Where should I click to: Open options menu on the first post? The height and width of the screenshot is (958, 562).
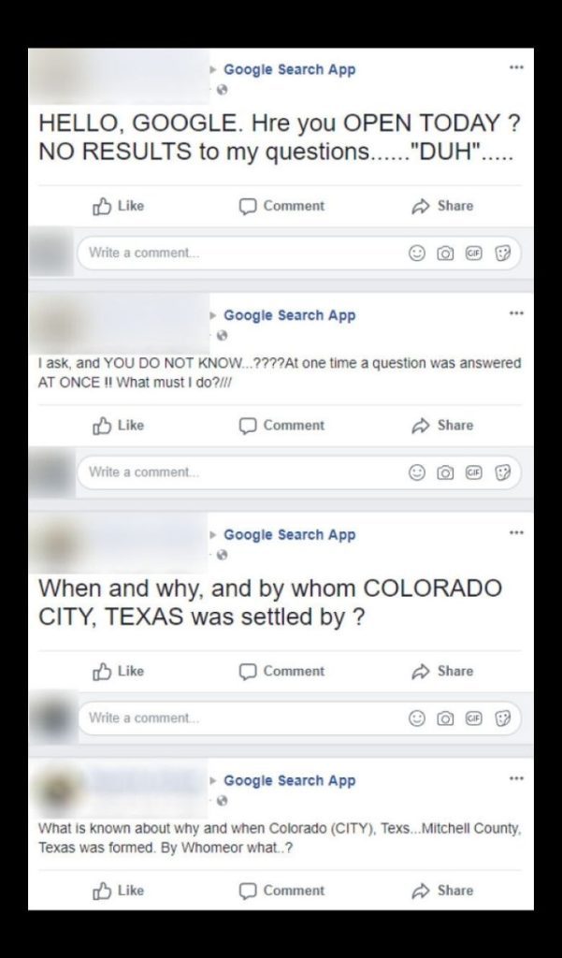click(516, 67)
